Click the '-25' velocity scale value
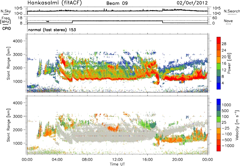 coord(226,128)
